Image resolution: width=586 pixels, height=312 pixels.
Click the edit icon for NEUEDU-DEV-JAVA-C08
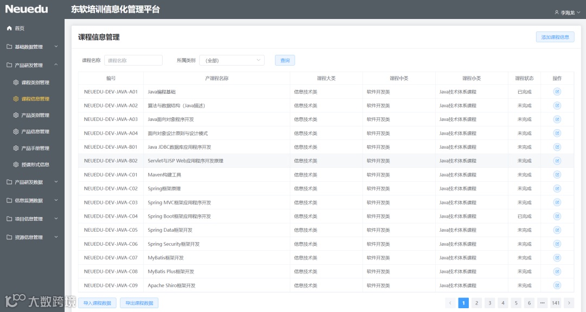pos(557,271)
